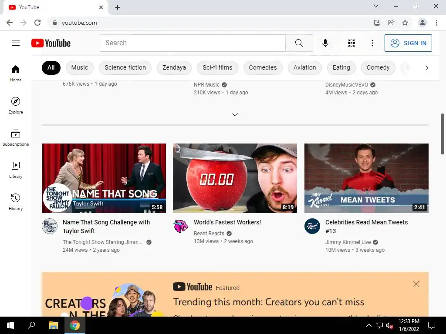Open Beast Reacts channel avatar

pos(181,226)
